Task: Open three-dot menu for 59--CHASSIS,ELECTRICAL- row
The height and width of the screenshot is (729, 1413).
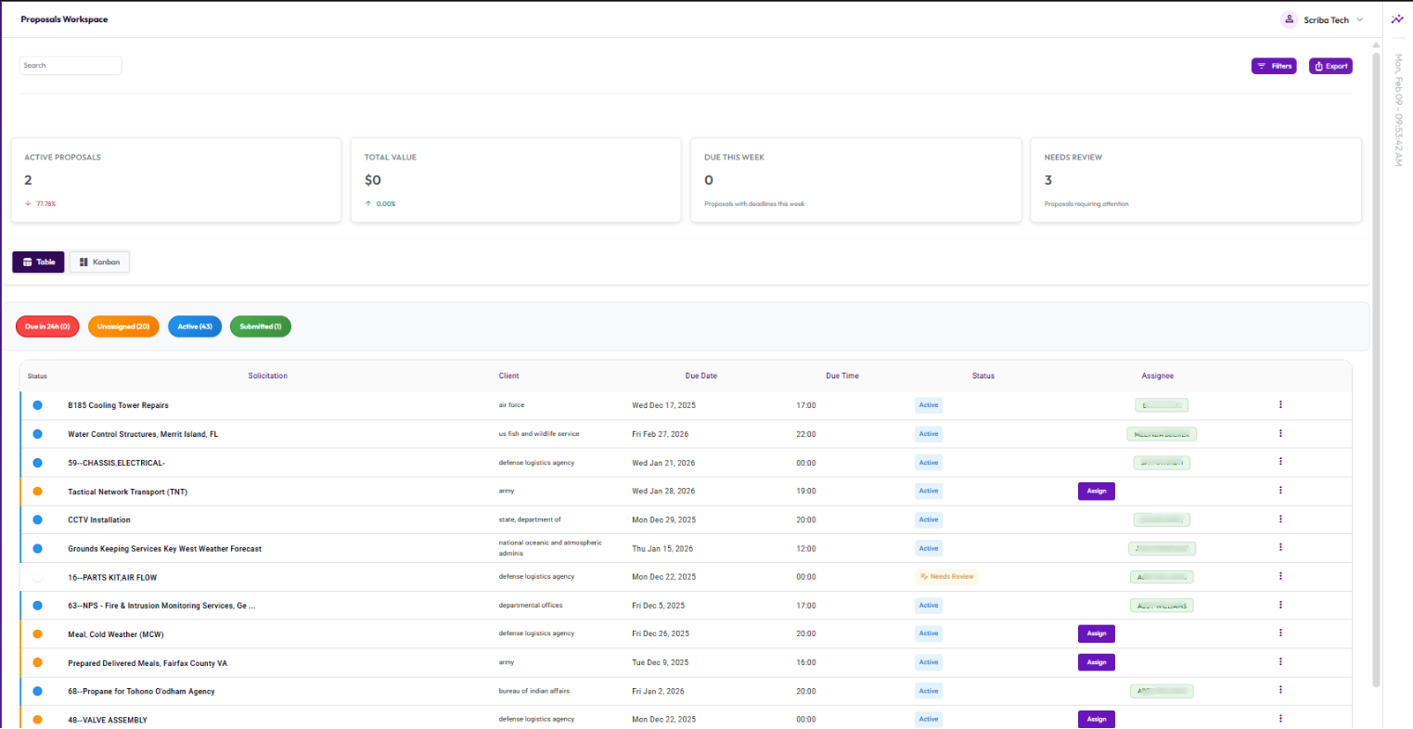Action: pos(1280,462)
